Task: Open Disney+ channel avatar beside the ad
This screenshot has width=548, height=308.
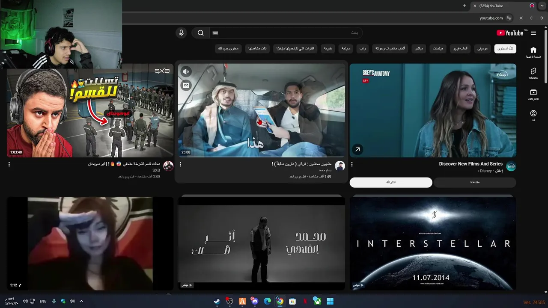Action: (x=511, y=166)
